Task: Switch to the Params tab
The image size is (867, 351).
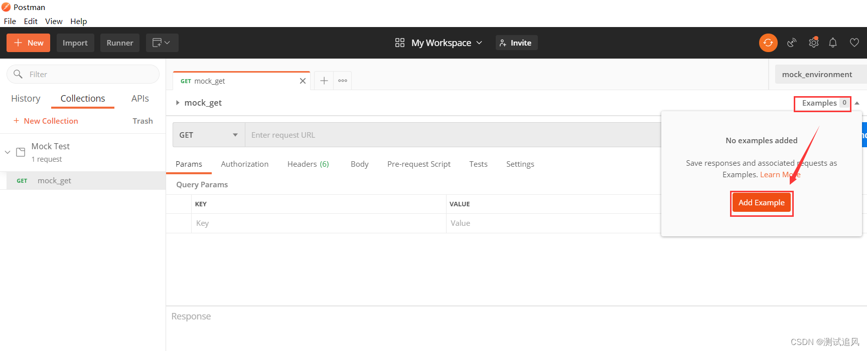Action: (x=189, y=164)
